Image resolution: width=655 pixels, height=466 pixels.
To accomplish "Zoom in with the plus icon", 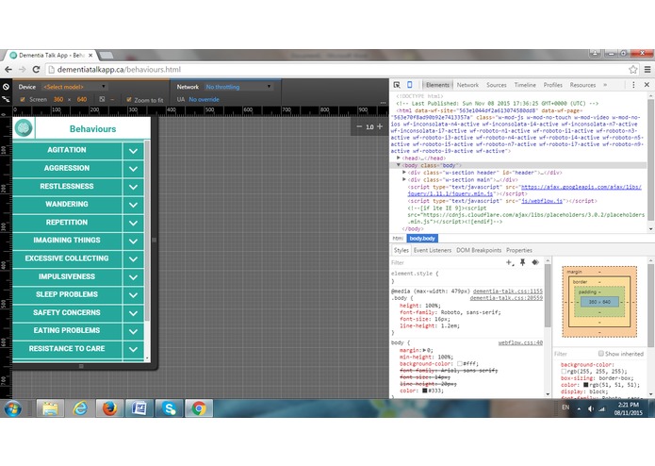I will coord(380,126).
